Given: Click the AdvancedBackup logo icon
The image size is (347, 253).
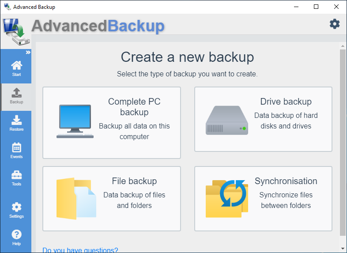Looking at the screenshot, I should [x=15, y=33].
